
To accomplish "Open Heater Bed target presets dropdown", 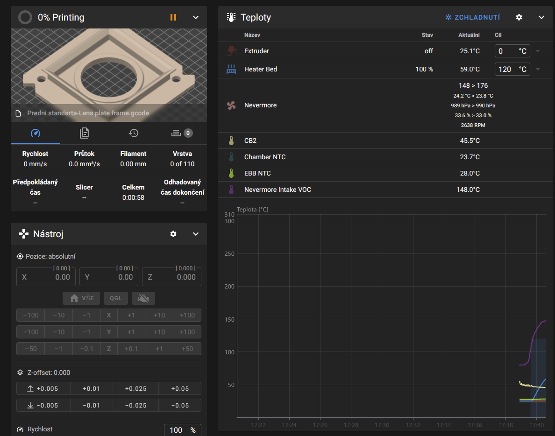I will click(538, 69).
